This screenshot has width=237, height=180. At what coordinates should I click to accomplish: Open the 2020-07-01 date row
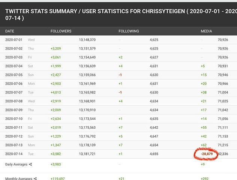coord(13,39)
